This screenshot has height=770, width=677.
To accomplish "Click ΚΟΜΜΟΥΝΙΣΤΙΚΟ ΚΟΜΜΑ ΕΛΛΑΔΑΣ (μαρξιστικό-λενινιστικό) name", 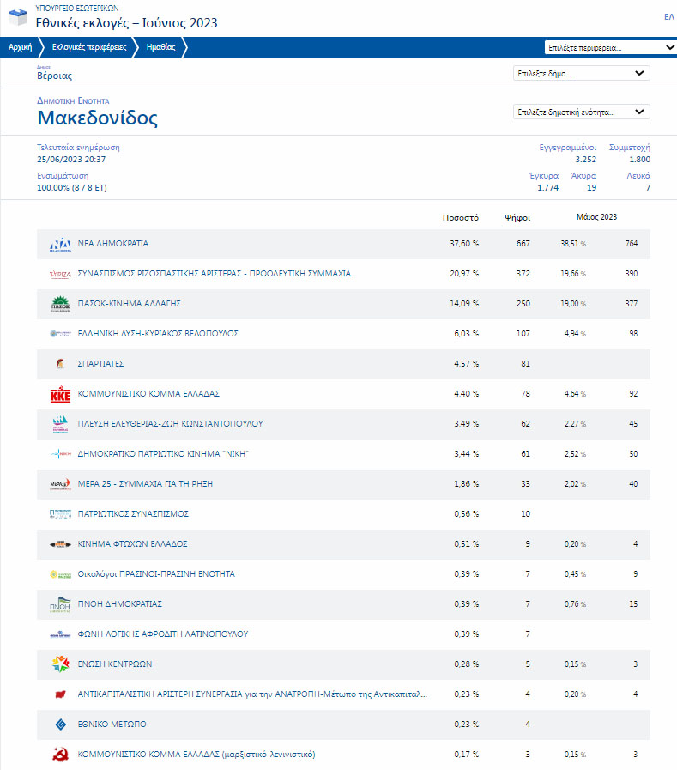I will click(x=196, y=755).
